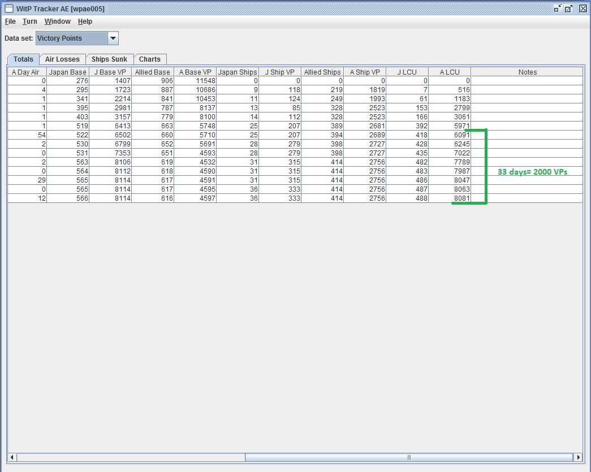The height and width of the screenshot is (472, 591).
Task: Click the scroll left arrow
Action: 12,457
